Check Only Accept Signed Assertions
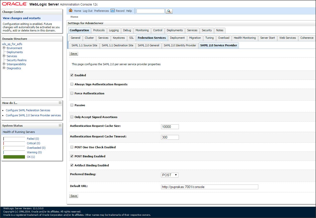 click(72, 117)
